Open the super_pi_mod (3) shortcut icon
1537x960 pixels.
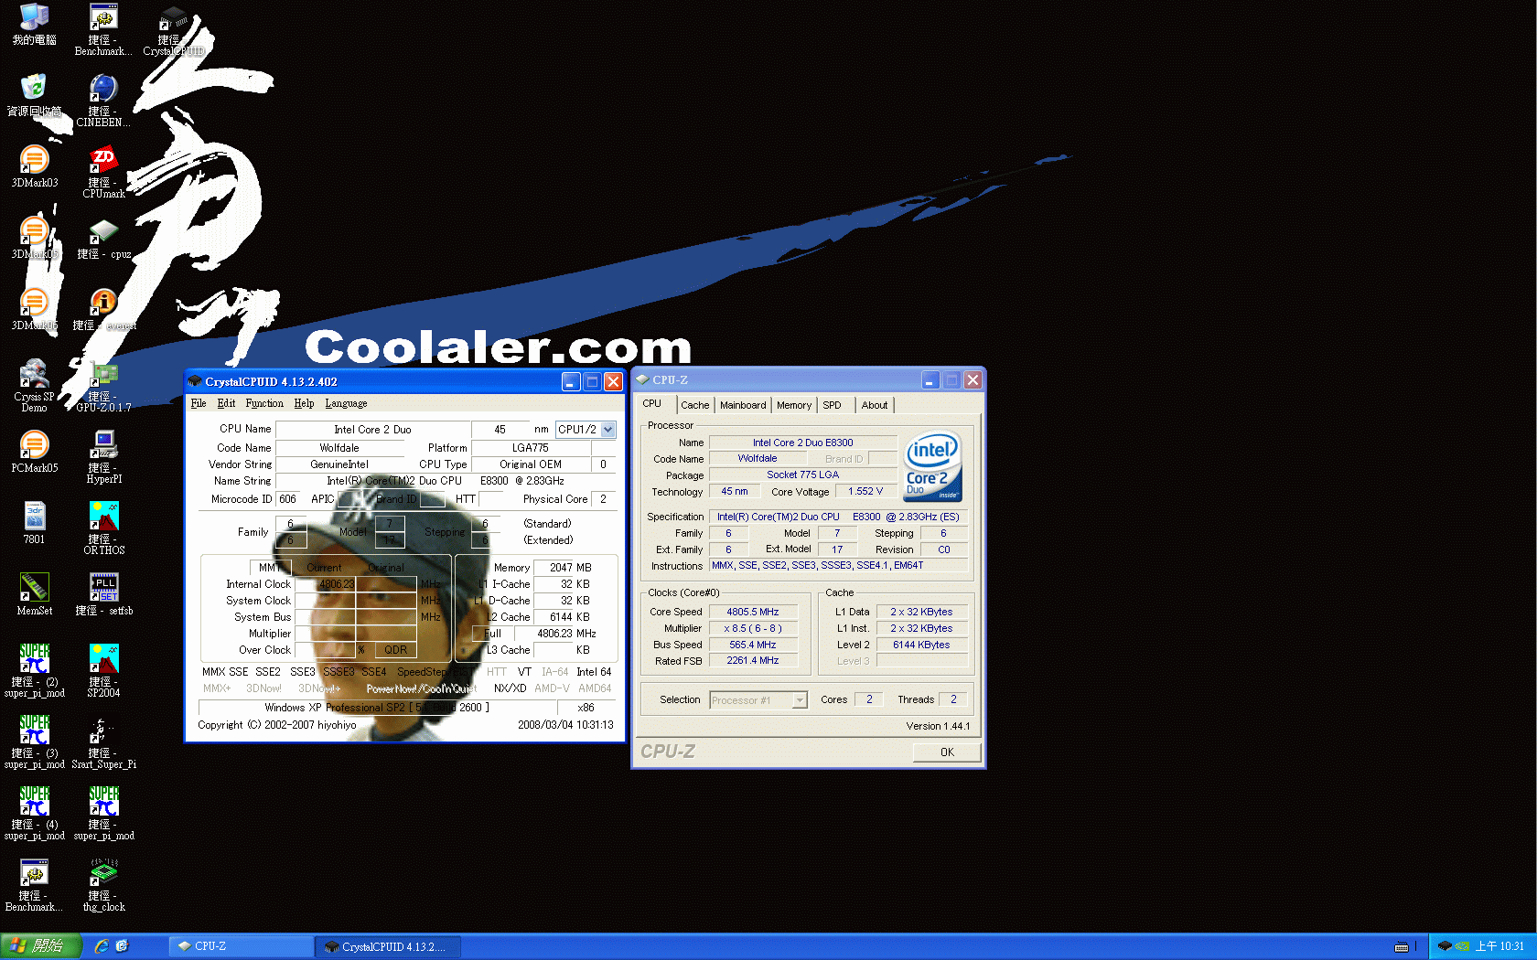coord(34,742)
